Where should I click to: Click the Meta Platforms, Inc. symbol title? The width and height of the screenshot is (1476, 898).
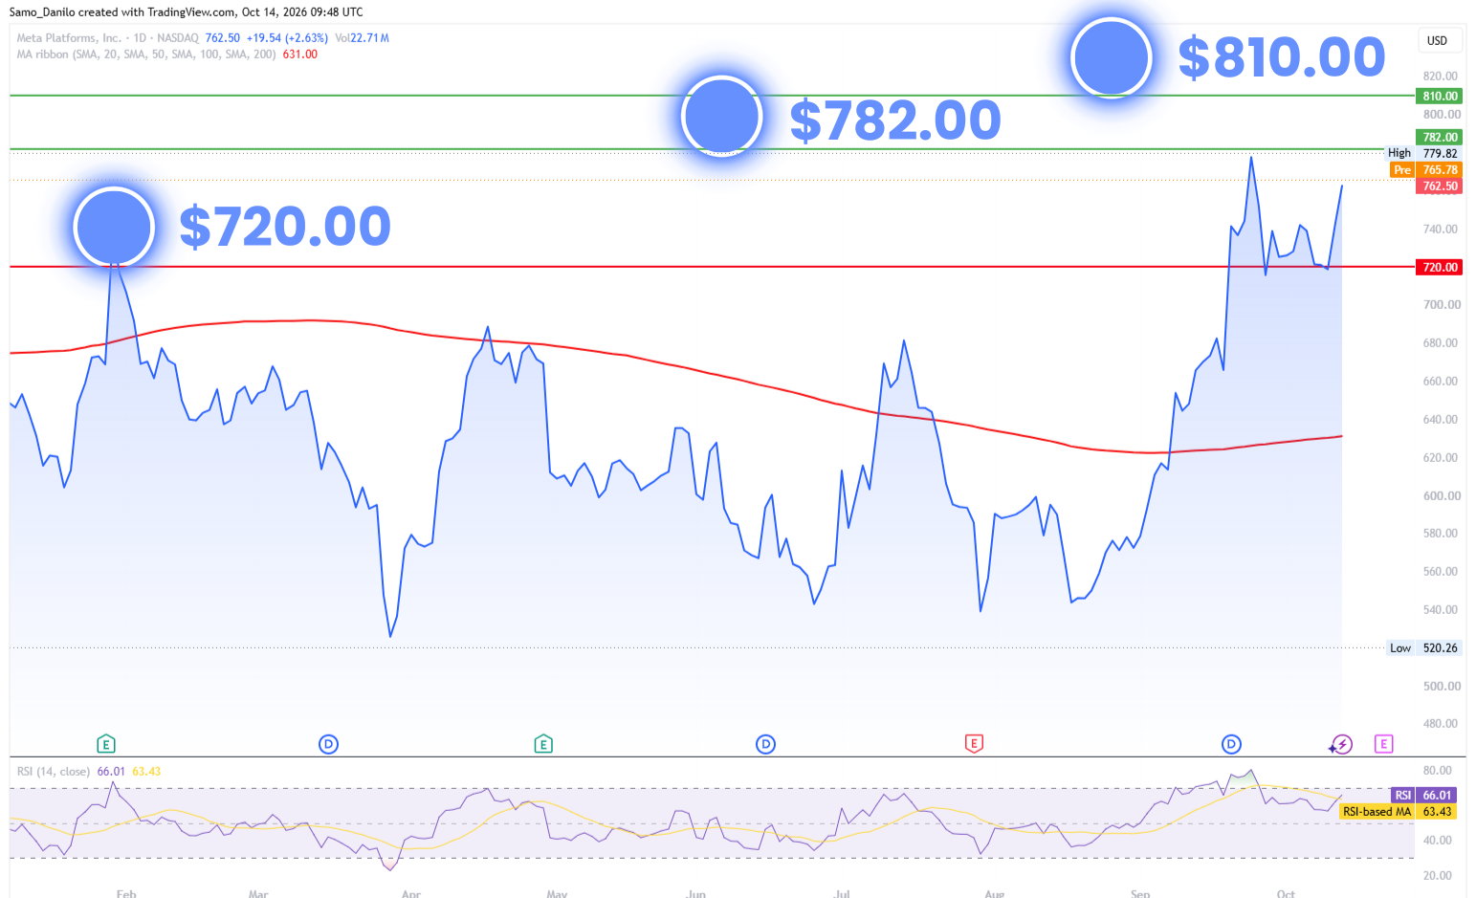[69, 38]
